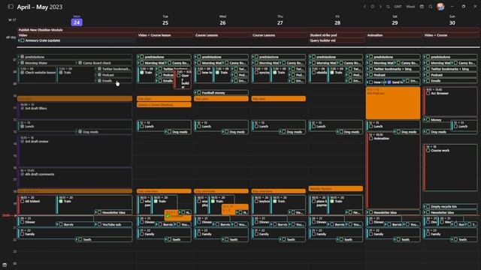Open Friday's orange Weekly Review block
Screen dimensions: 481x270
336,188
